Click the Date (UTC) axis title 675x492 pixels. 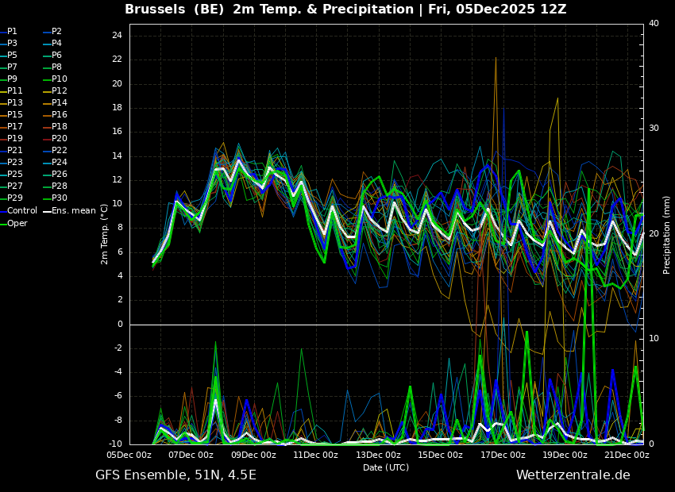click(x=386, y=468)
